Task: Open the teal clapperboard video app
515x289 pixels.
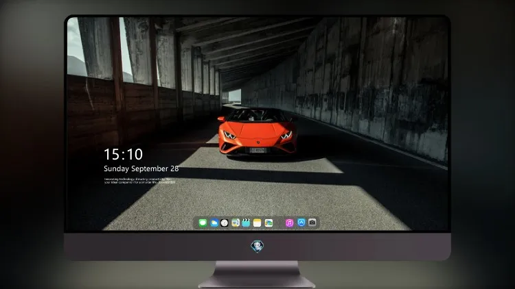Action: 246,223
